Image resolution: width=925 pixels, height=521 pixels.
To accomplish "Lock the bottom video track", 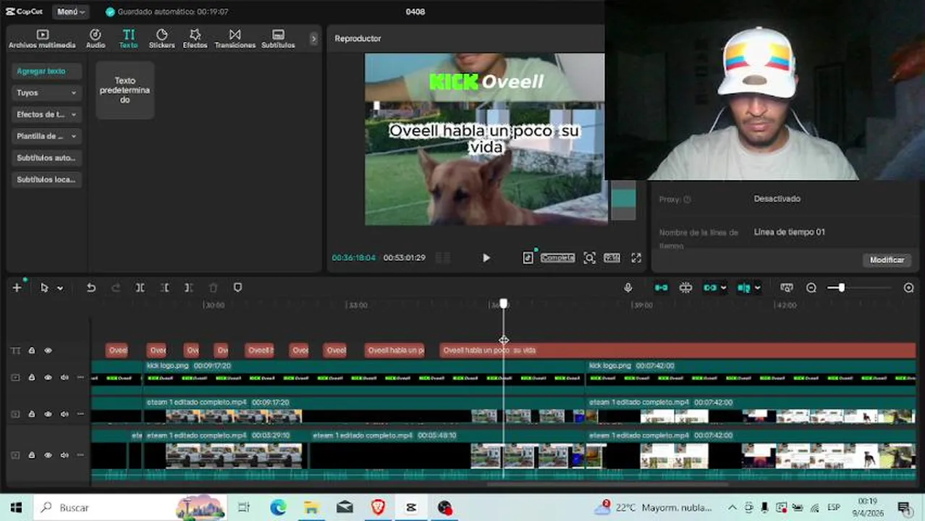I will click(32, 456).
